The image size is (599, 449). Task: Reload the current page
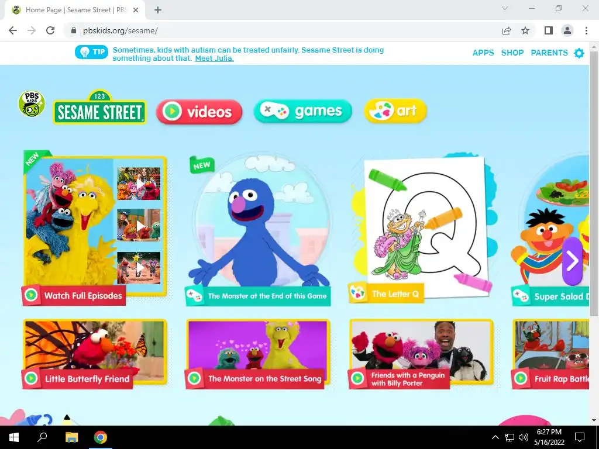point(50,30)
